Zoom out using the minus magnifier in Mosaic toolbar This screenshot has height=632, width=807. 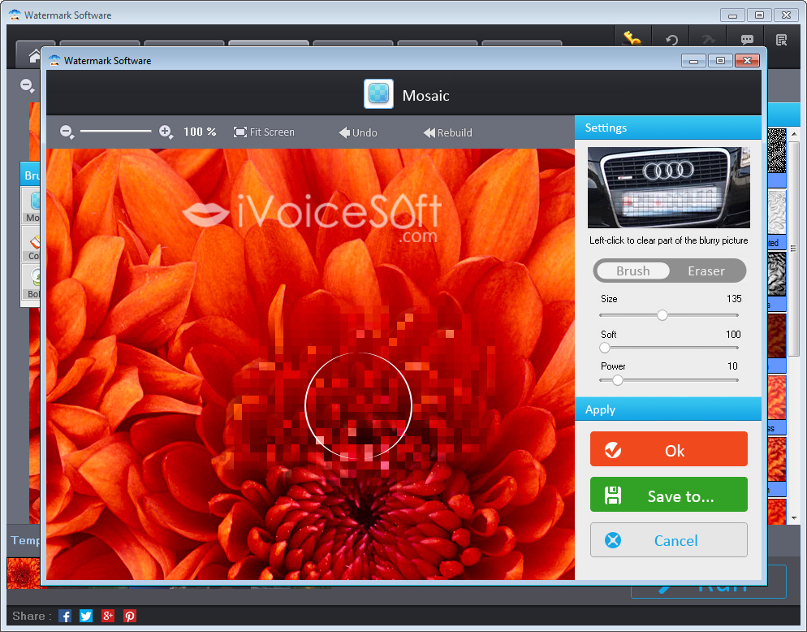point(67,132)
